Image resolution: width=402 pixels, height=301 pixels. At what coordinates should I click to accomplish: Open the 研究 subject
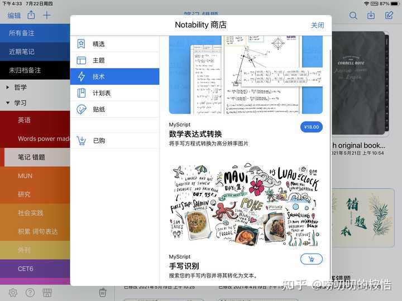35,195
